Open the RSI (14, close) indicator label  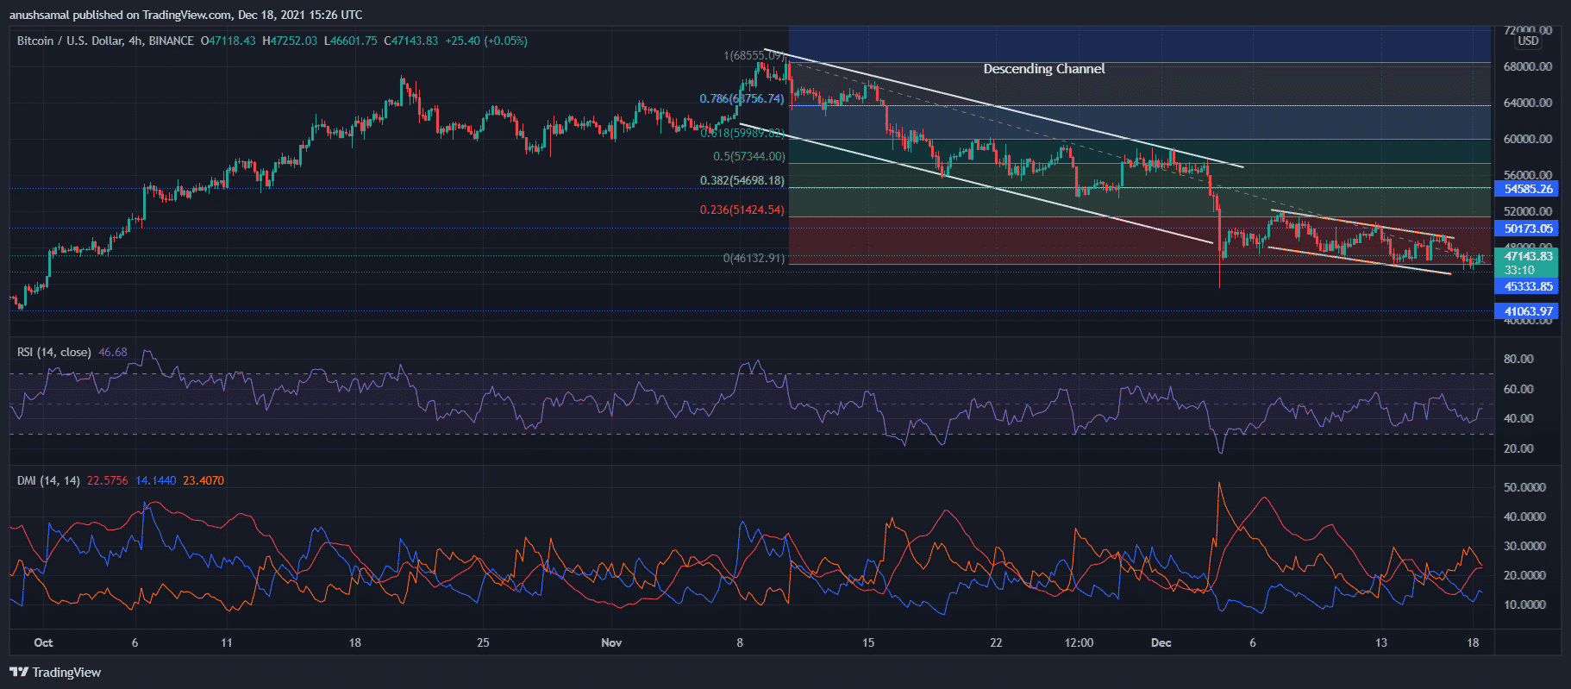(53, 352)
